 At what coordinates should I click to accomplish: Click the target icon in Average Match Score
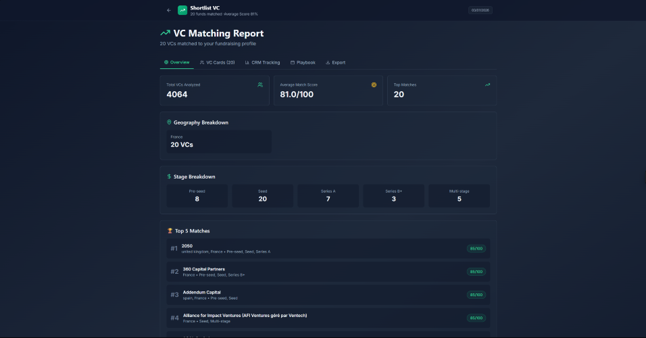click(373, 84)
